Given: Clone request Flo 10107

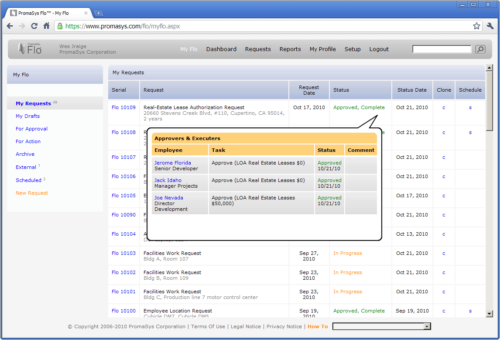Looking at the screenshot, I should (x=444, y=157).
